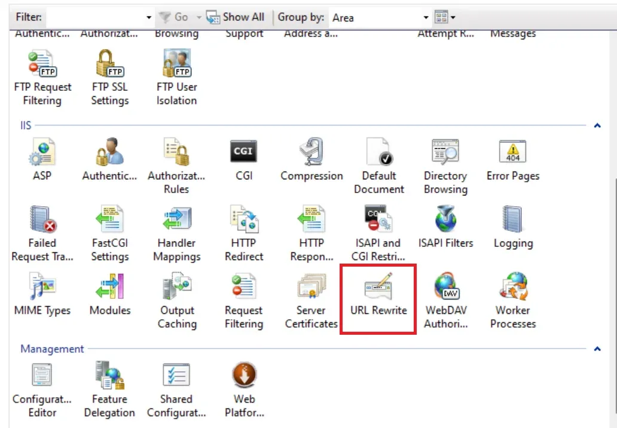Open Feature Delegation feature

point(109,390)
